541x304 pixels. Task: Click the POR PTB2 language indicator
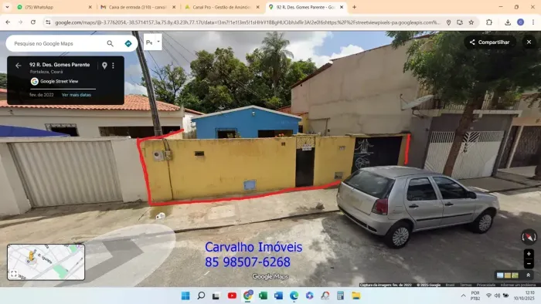(x=475, y=296)
